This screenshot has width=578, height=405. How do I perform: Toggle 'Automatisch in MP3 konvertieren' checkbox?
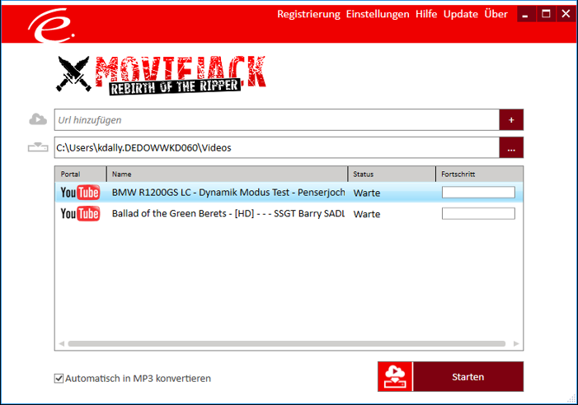tap(59, 378)
